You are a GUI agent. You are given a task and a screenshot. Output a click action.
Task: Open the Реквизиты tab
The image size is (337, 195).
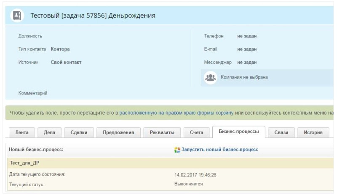162,132
